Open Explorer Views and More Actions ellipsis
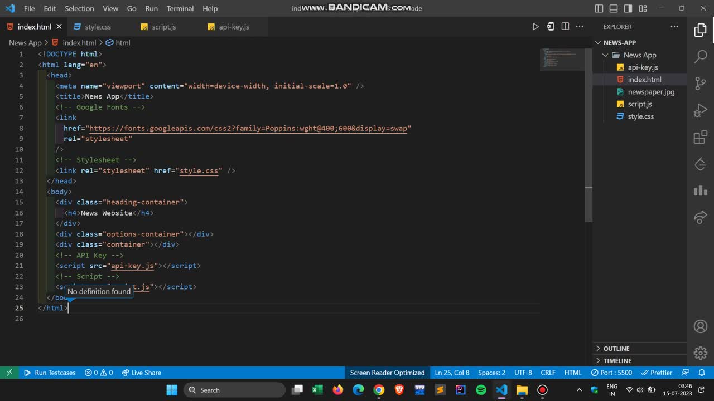The height and width of the screenshot is (401, 714). (674, 26)
